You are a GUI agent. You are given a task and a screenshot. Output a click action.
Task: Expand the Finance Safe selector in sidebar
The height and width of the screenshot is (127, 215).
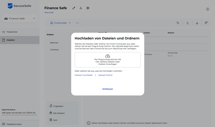point(20,19)
